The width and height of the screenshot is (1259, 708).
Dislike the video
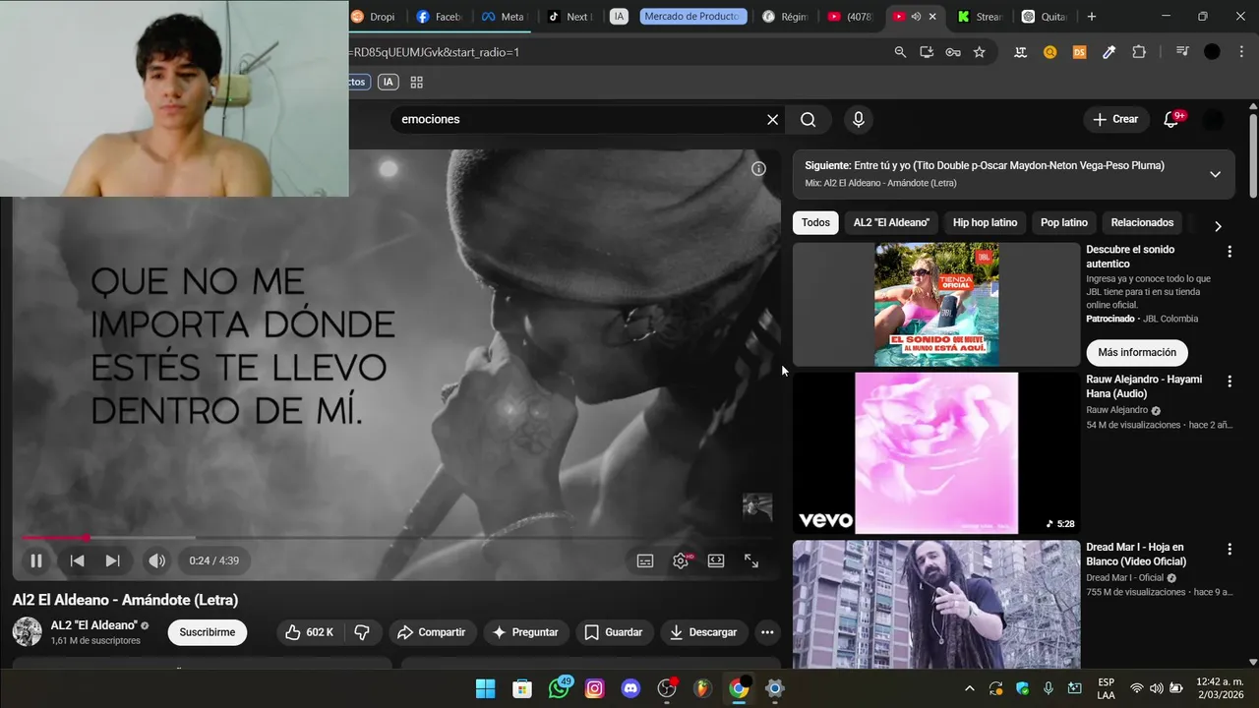pos(362,632)
